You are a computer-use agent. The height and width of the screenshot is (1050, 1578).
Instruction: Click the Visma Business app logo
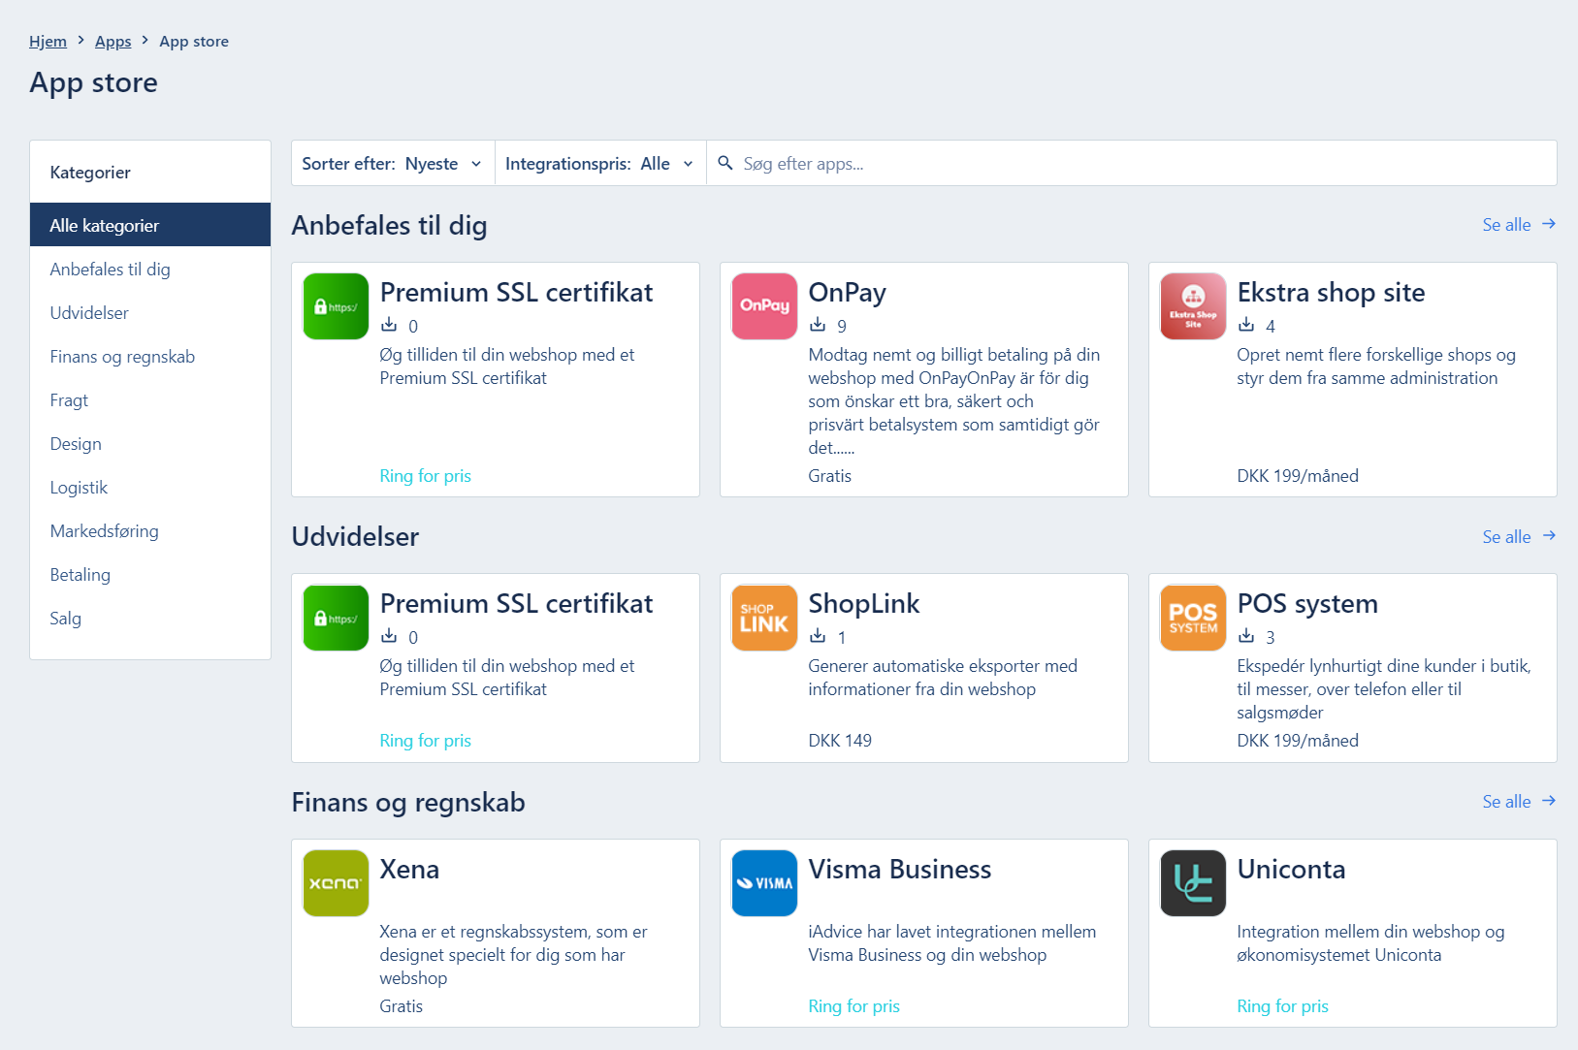coord(764,883)
